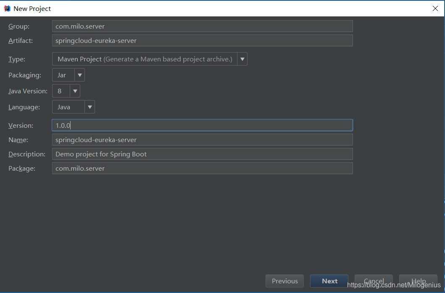Go back with the Previous button
Viewport: 445px width, 293px height.
point(284,281)
